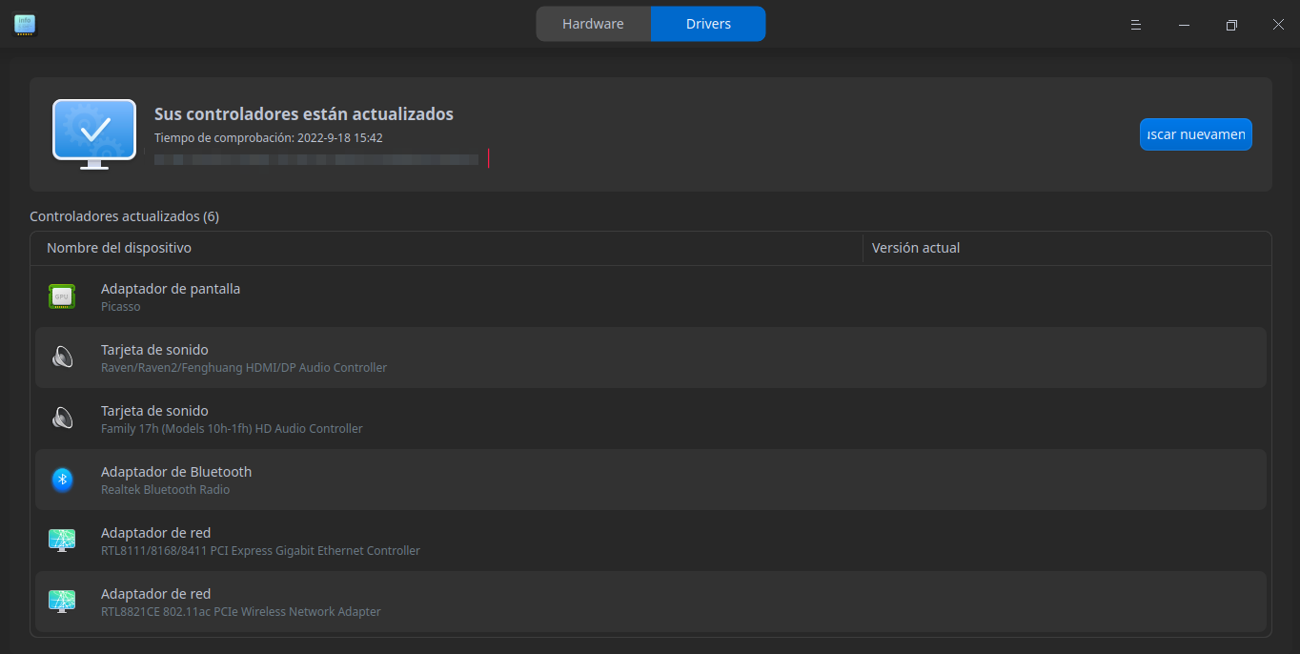Click the Sus controladores están actualizados title
This screenshot has width=1300, height=654.
pyautogui.click(x=304, y=114)
